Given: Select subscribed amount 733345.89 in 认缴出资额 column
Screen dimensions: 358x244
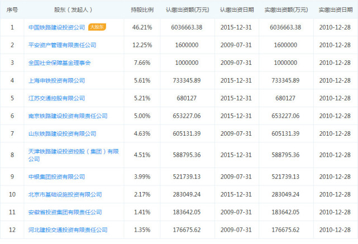Looking at the screenshot, I should 187,80.
